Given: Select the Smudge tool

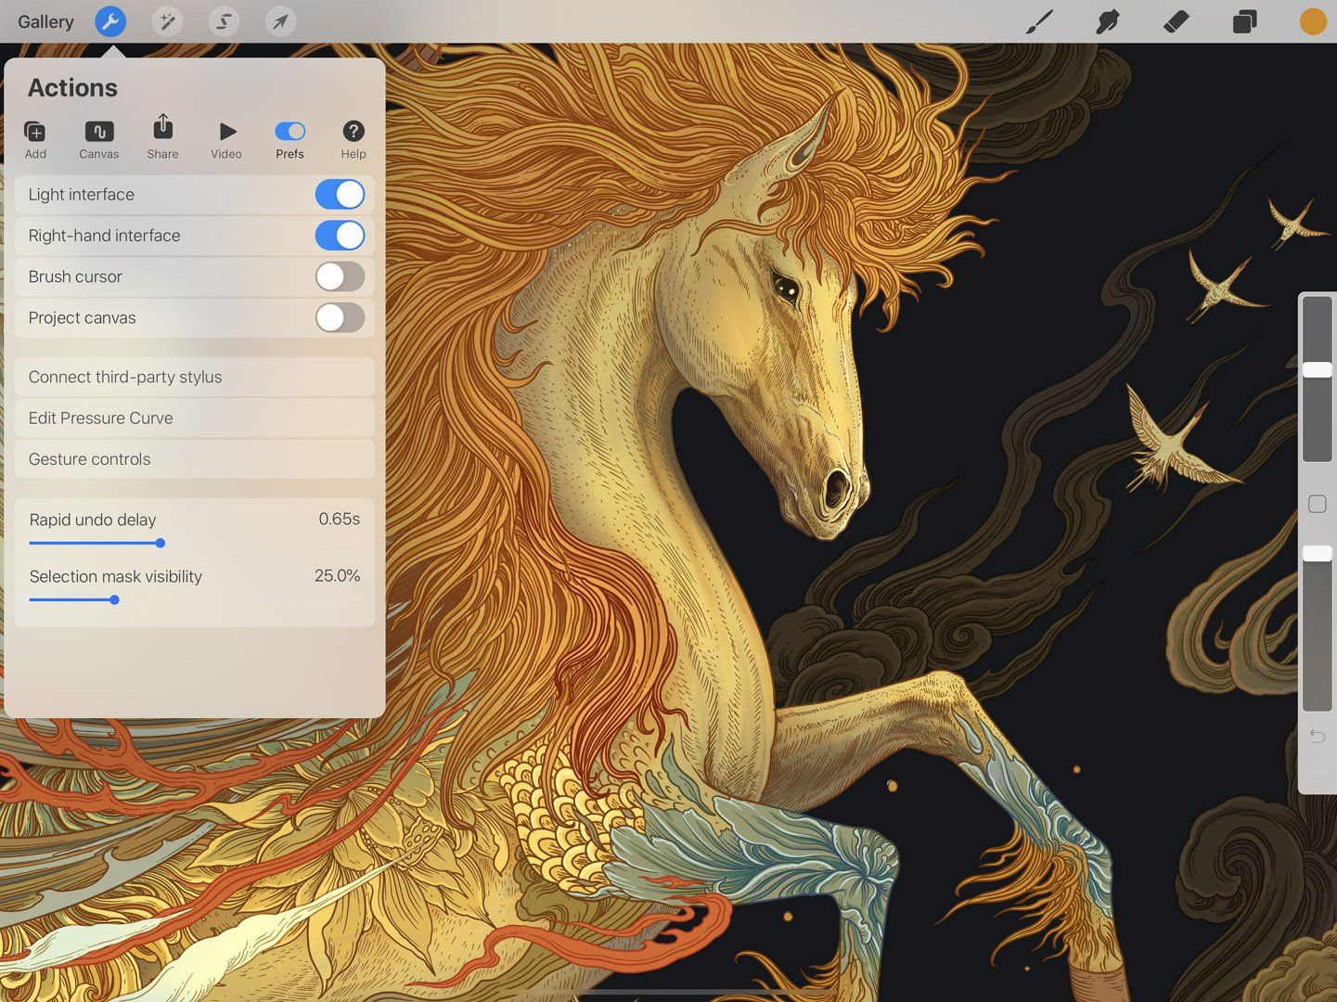Looking at the screenshot, I should (x=1106, y=20).
